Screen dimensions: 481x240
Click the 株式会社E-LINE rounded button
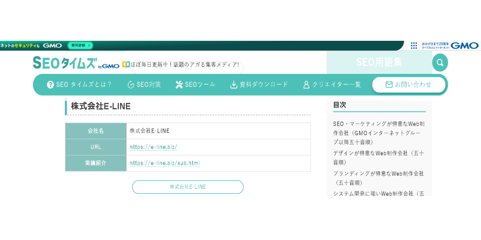click(x=188, y=187)
